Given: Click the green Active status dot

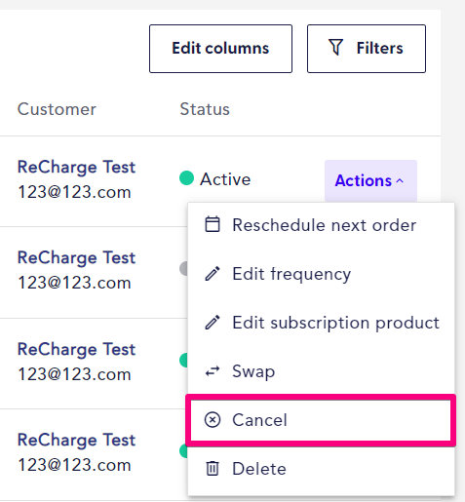Looking at the screenshot, I should pyautogui.click(x=186, y=178).
